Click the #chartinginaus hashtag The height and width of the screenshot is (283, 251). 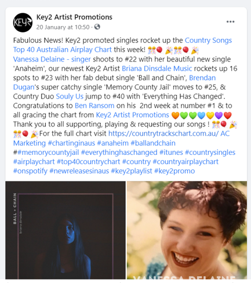click(x=71, y=143)
